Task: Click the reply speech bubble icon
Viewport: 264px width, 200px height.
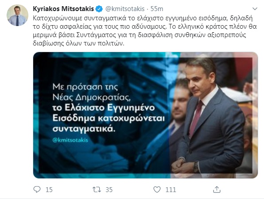Action: pos(37,189)
